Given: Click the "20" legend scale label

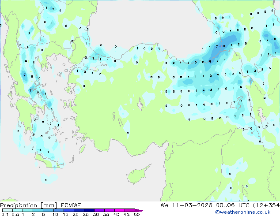Looking at the screenshot, I should (x=76, y=214).
